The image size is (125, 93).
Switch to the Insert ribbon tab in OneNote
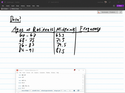[x=13, y=6]
